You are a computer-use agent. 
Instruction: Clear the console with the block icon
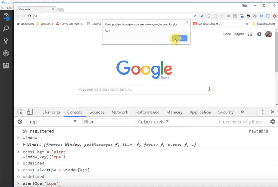click(20, 122)
